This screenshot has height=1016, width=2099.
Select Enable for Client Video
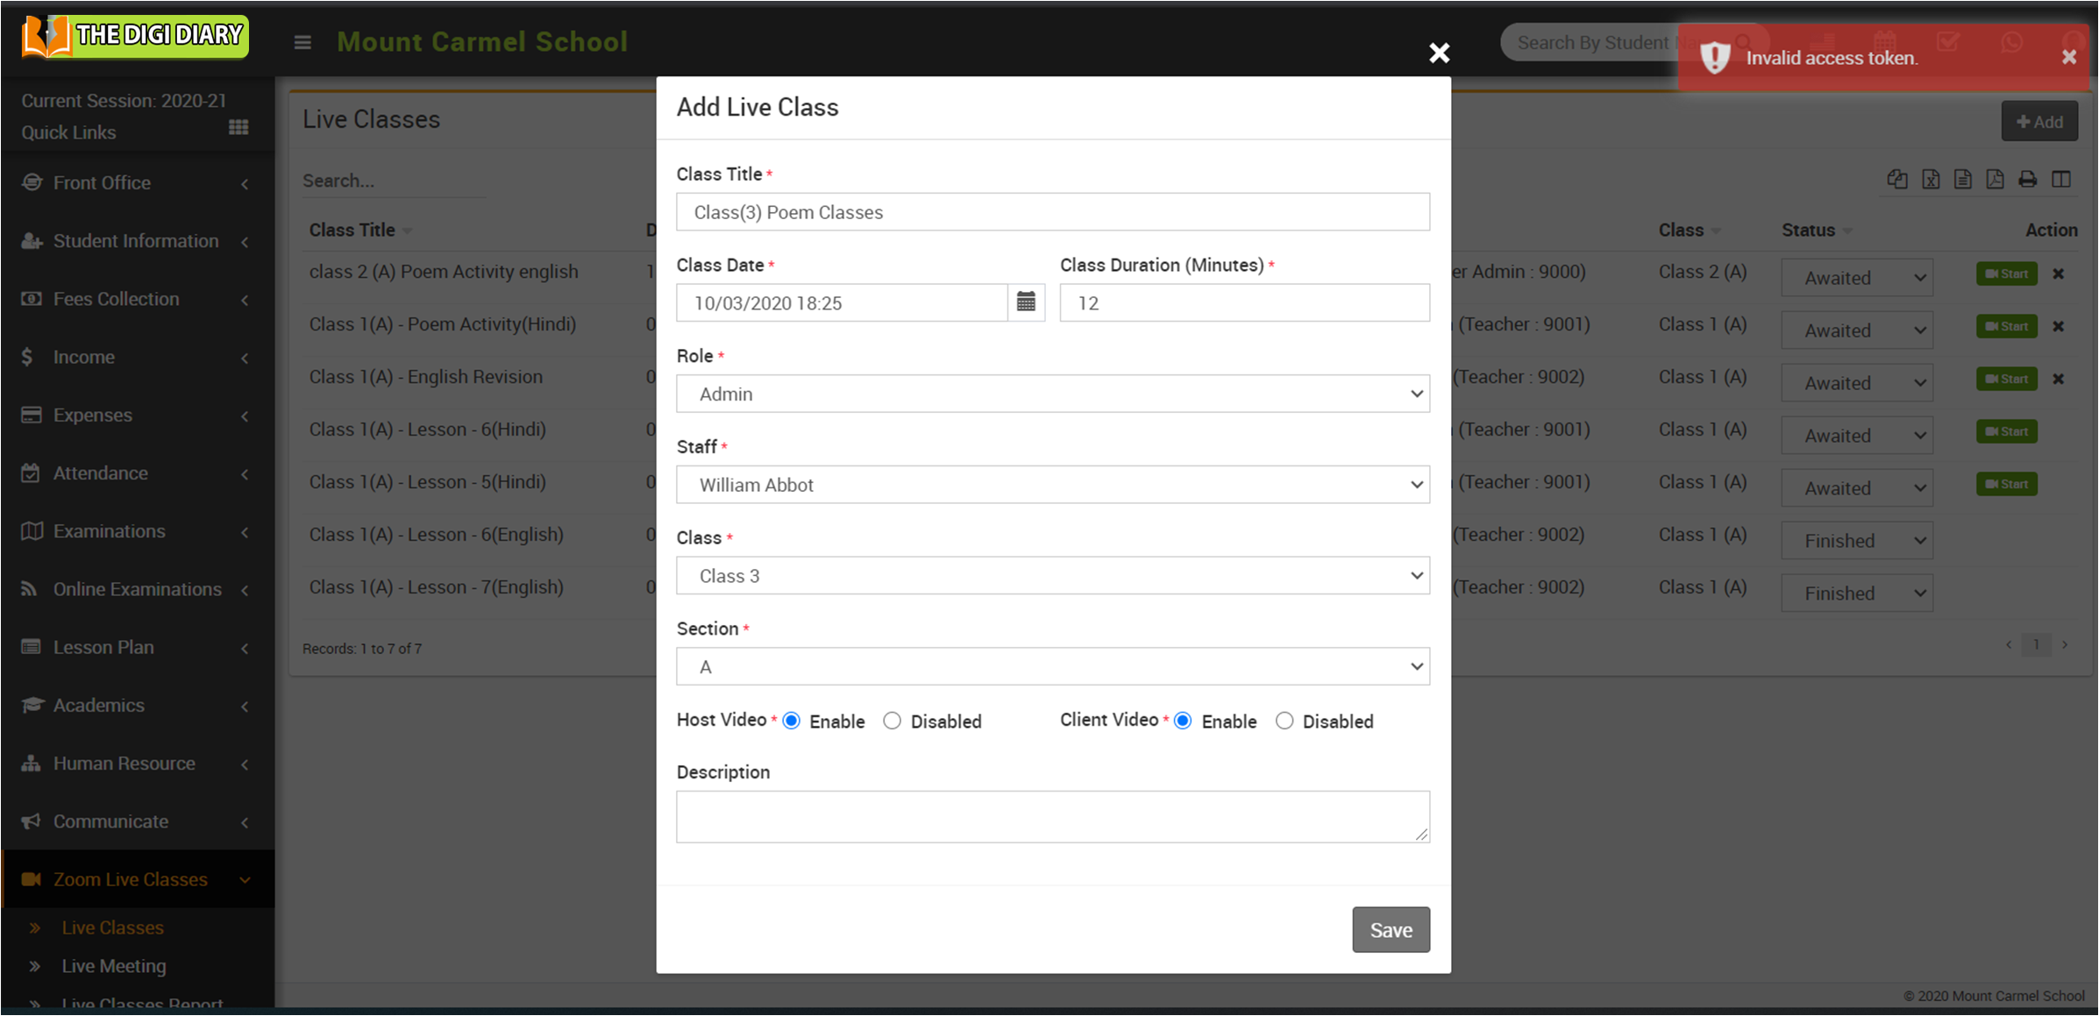click(x=1183, y=721)
